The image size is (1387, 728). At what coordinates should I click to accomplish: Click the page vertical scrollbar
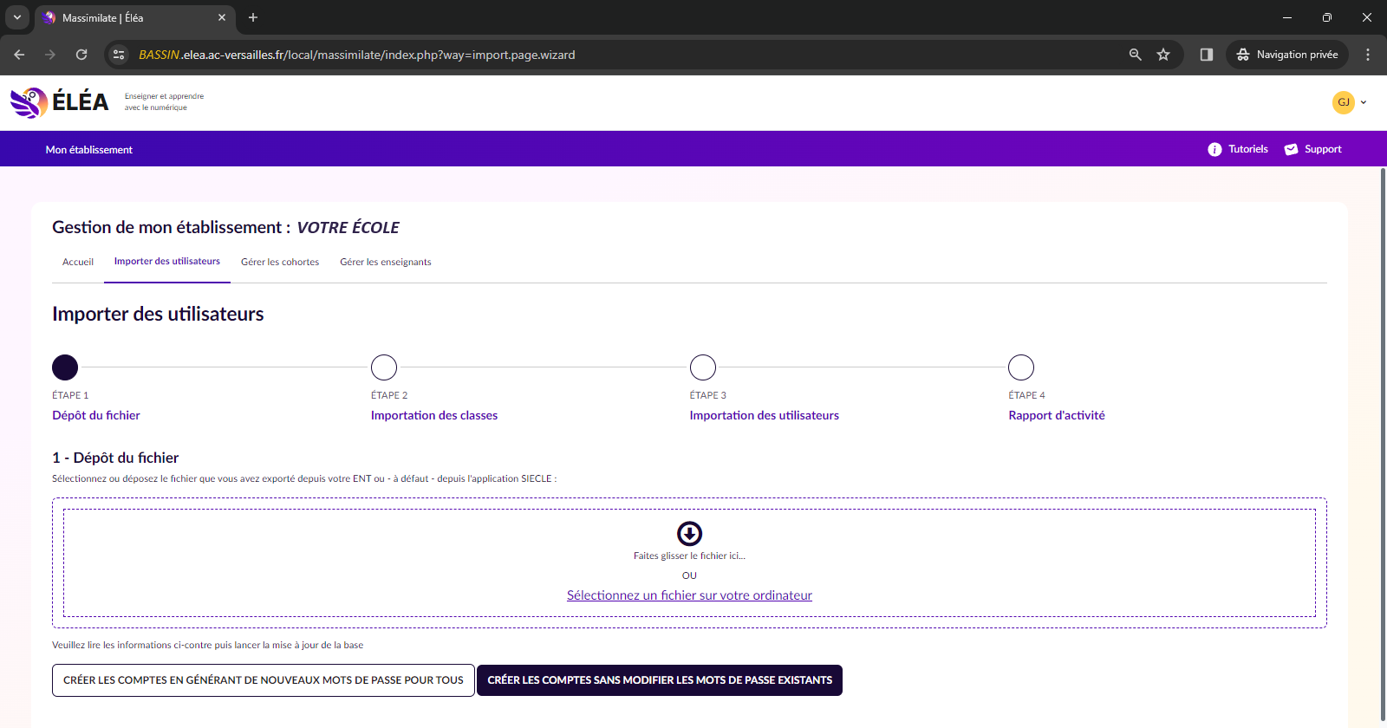click(1383, 444)
